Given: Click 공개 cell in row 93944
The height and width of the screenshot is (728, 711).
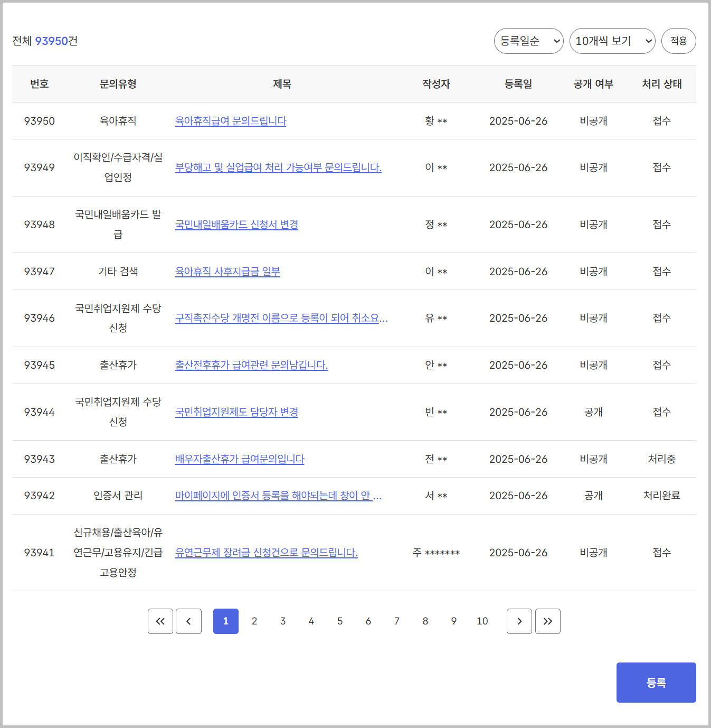Looking at the screenshot, I should (x=594, y=412).
